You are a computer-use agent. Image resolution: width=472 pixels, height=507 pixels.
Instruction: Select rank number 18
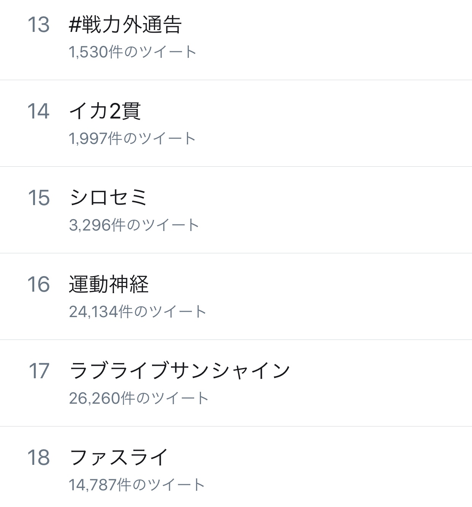coord(39,457)
